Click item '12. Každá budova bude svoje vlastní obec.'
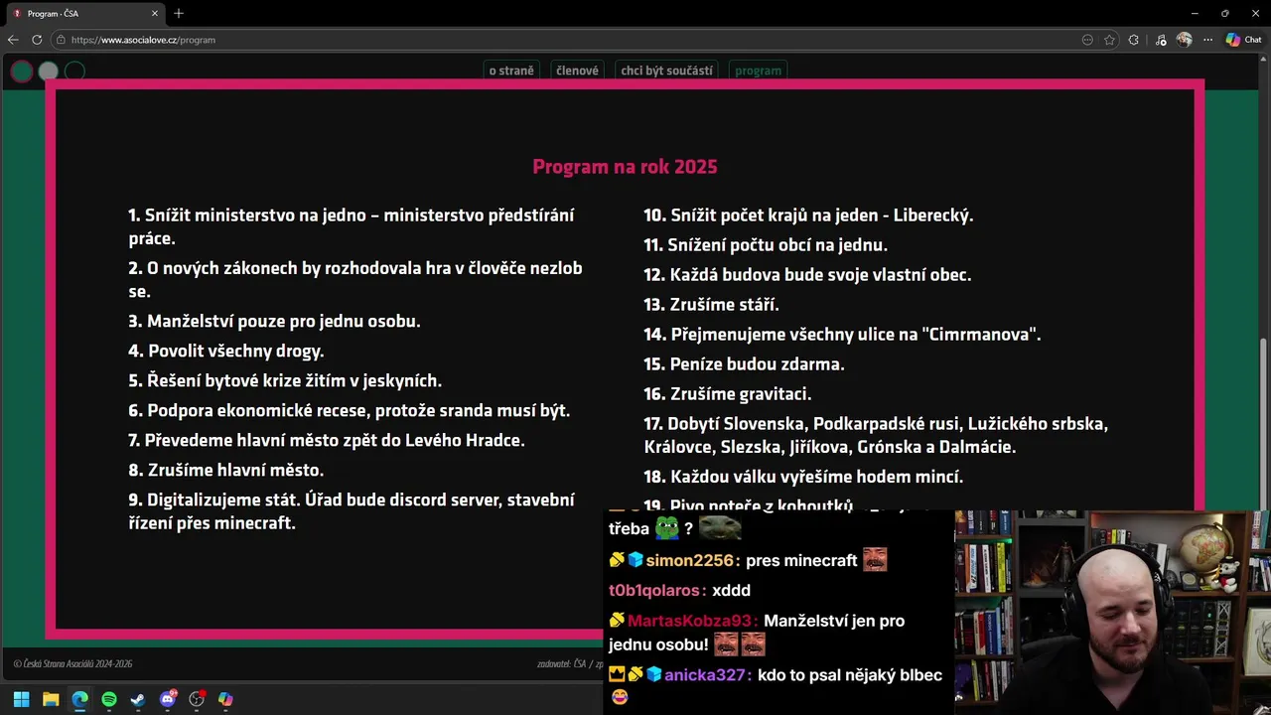Image resolution: width=1271 pixels, height=715 pixels. (x=807, y=275)
